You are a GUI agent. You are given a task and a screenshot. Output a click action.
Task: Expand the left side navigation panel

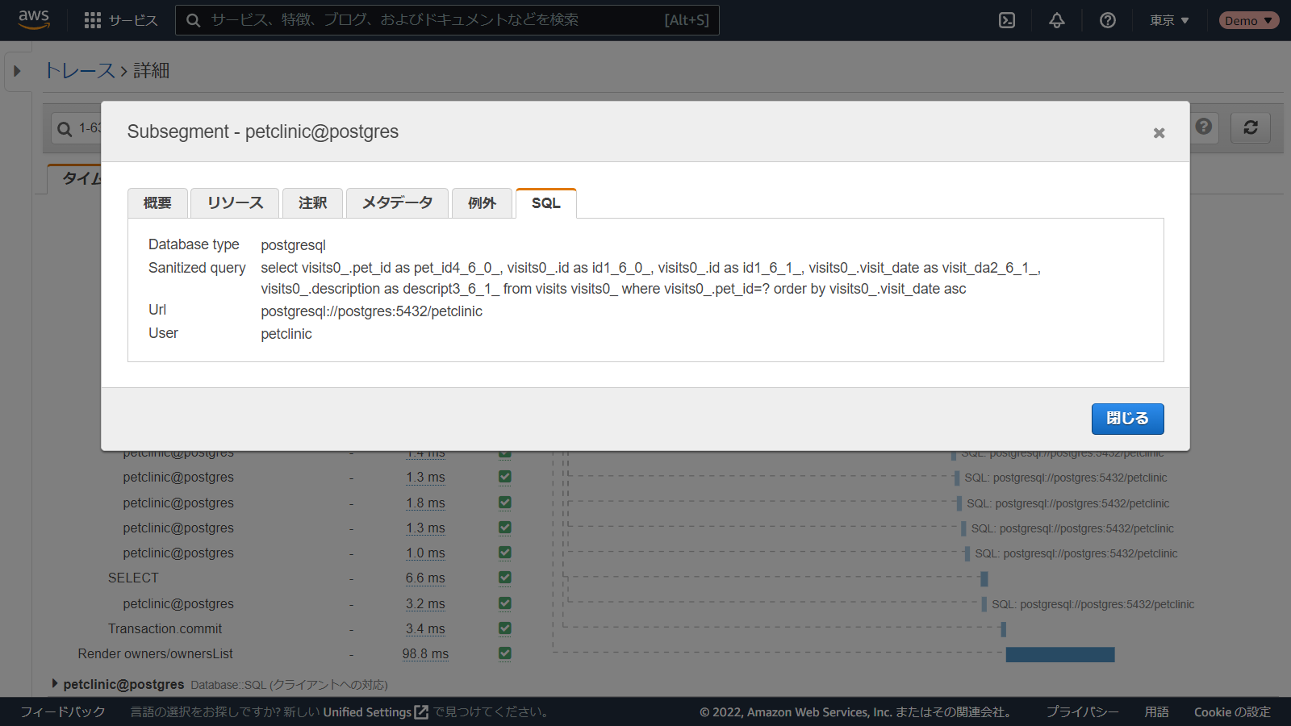coord(17,71)
